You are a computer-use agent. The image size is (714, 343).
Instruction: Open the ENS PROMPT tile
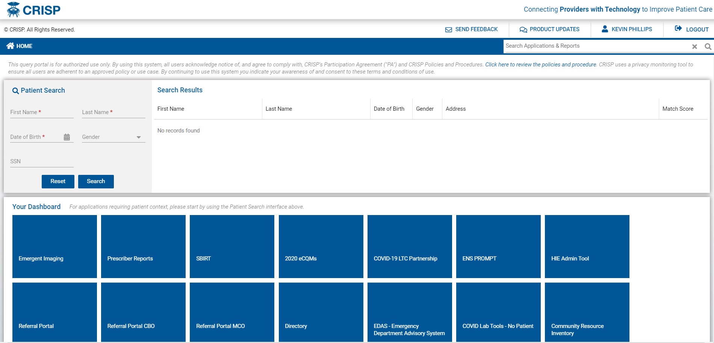pyautogui.click(x=498, y=247)
